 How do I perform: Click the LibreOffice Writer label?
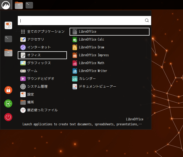click(x=93, y=71)
